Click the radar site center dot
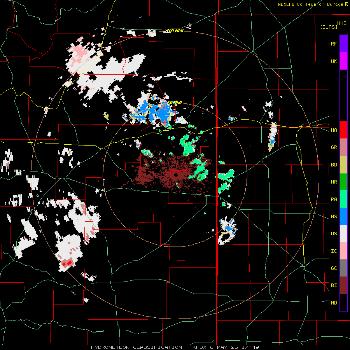This screenshot has width=350, height=350. (176, 175)
